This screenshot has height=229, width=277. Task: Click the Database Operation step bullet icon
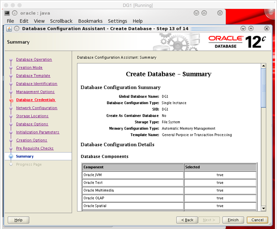tap(11, 60)
